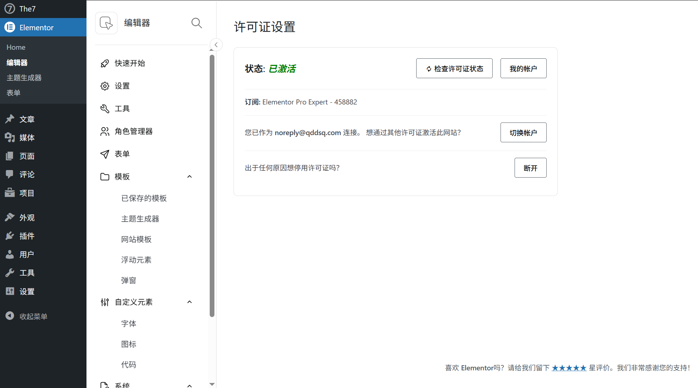Image resolution: width=698 pixels, height=388 pixels.
Task: Select 主题生成器 under Elementor menu
Action: click(24, 77)
